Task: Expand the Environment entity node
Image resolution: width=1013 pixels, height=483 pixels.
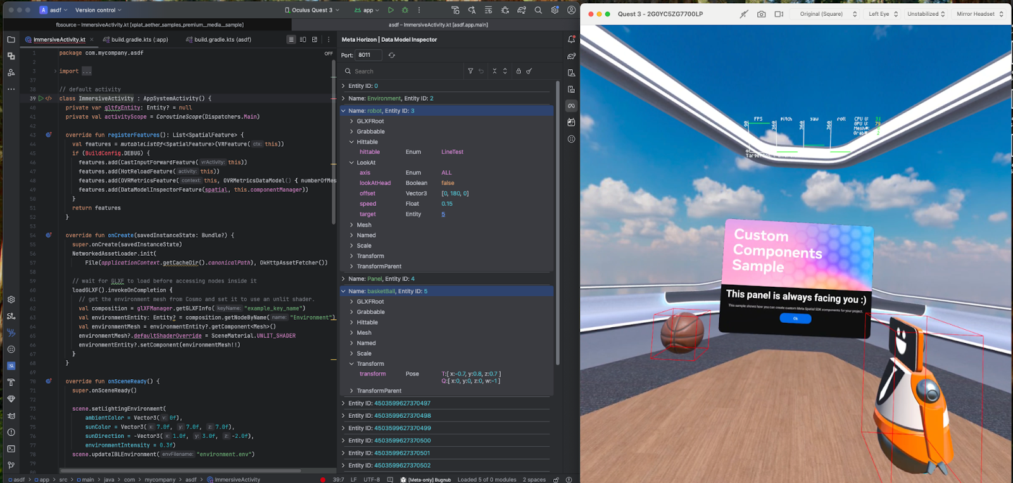Action: 343,98
